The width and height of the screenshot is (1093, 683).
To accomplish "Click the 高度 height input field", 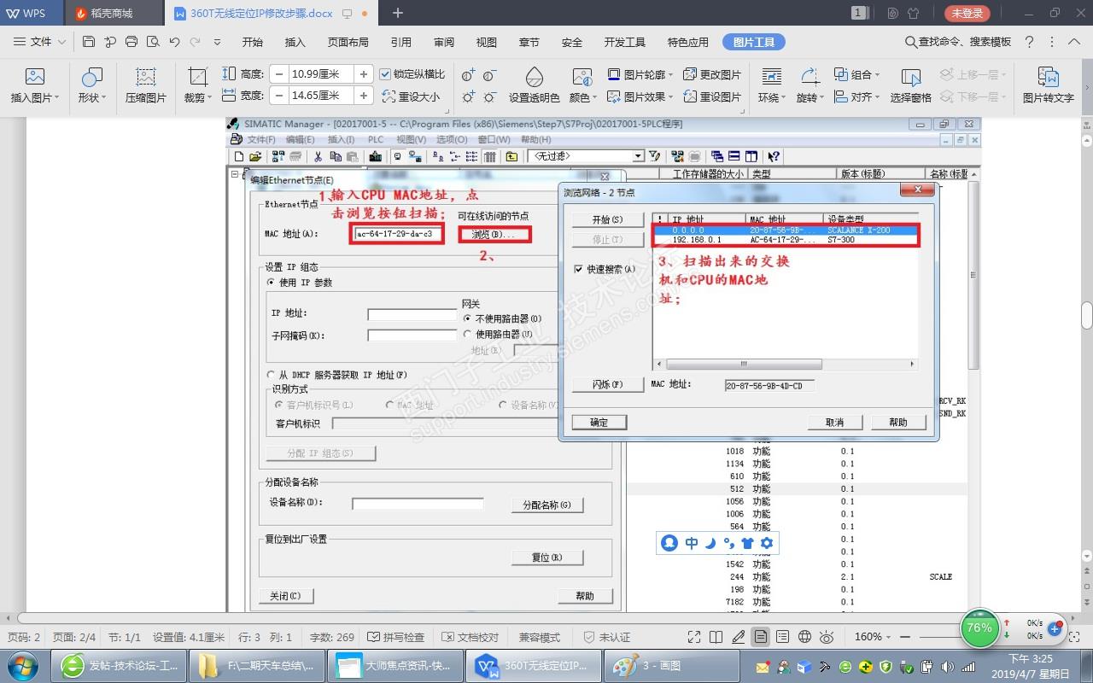I will (x=320, y=74).
